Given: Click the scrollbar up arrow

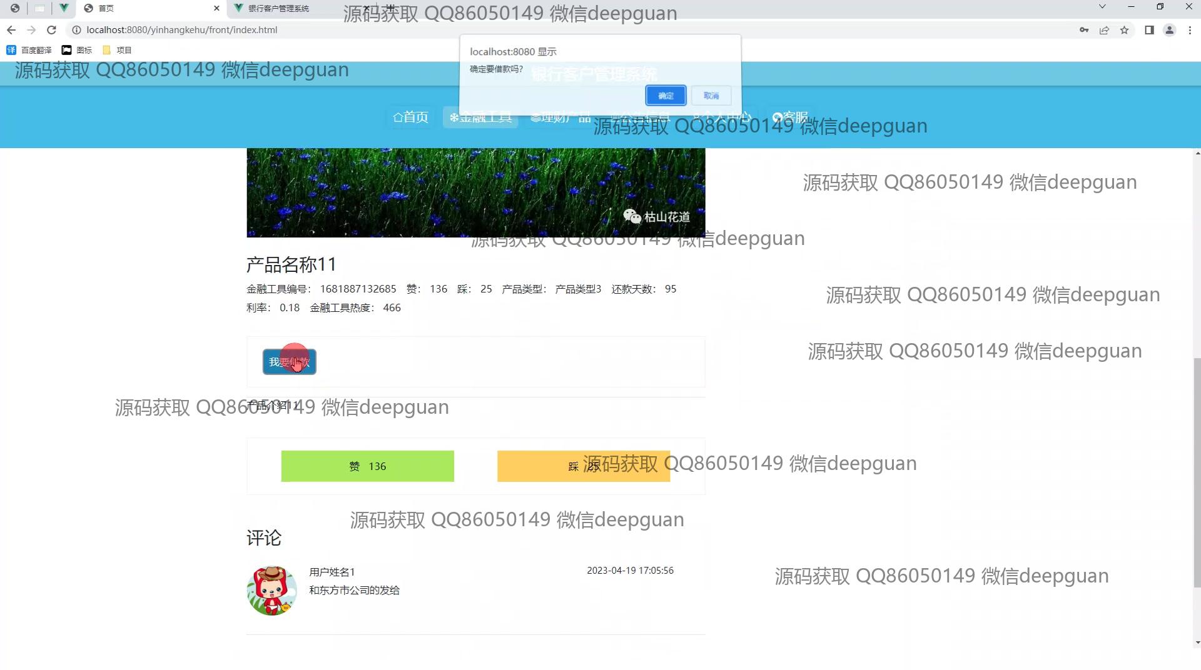Looking at the screenshot, I should tap(1197, 152).
